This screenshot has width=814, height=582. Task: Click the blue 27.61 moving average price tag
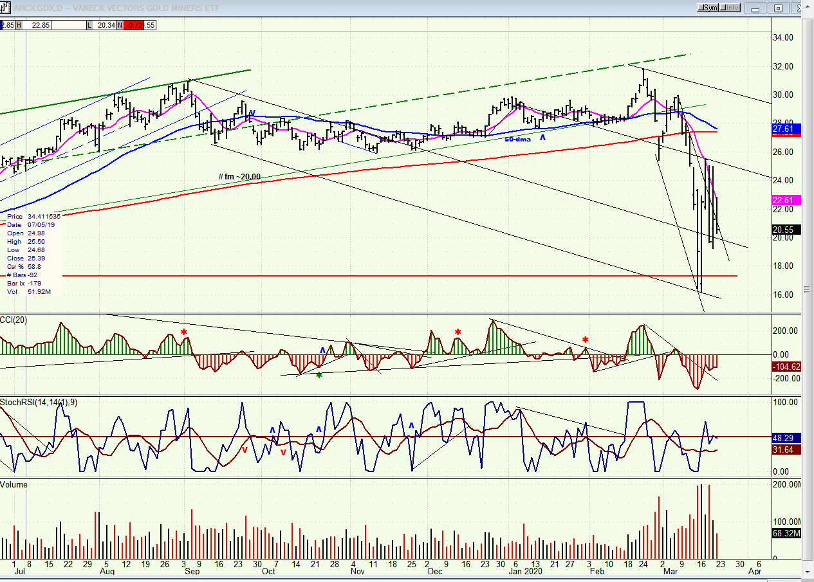click(x=787, y=129)
